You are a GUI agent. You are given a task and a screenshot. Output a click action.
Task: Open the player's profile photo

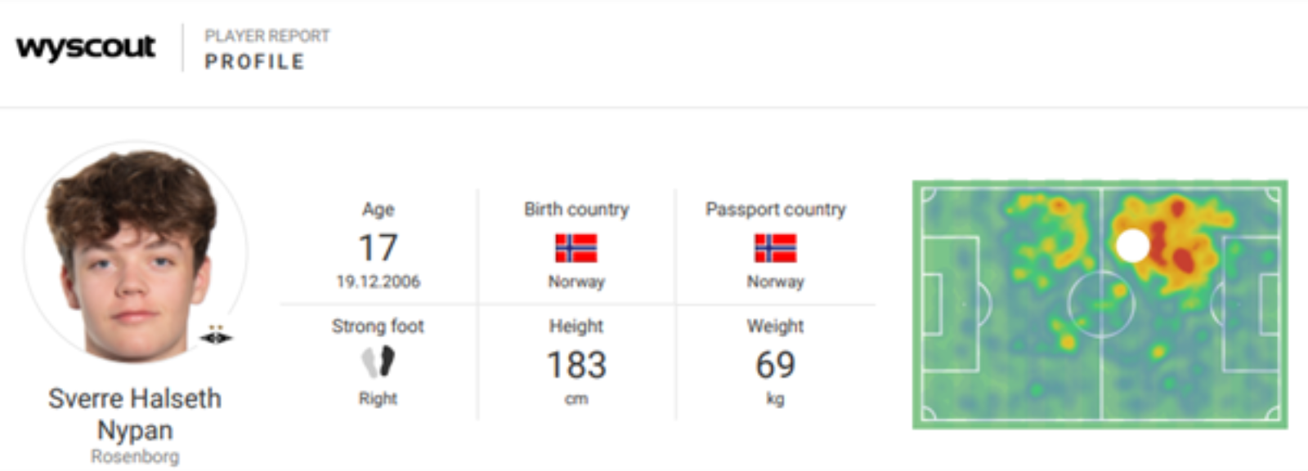(135, 253)
